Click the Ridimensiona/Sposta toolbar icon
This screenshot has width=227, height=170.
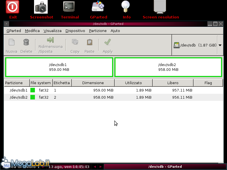coord(51,40)
